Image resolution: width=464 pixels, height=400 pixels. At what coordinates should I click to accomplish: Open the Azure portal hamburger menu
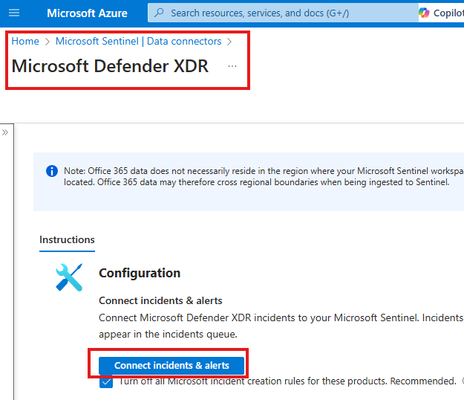14,13
